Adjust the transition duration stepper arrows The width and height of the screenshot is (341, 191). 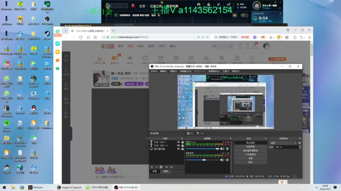(x=300, y=147)
